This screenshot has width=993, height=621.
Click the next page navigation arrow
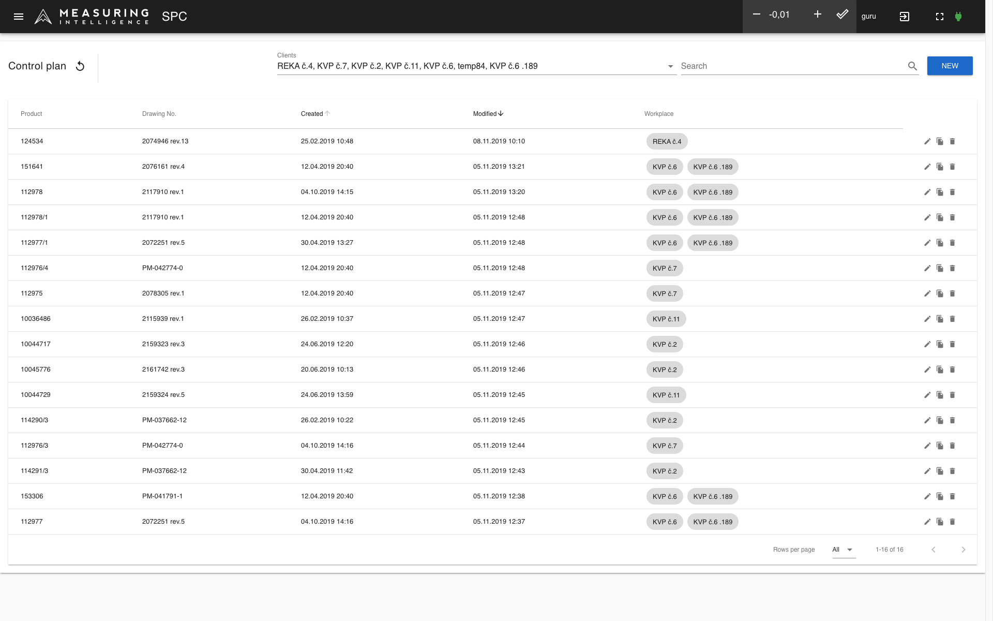[964, 550]
